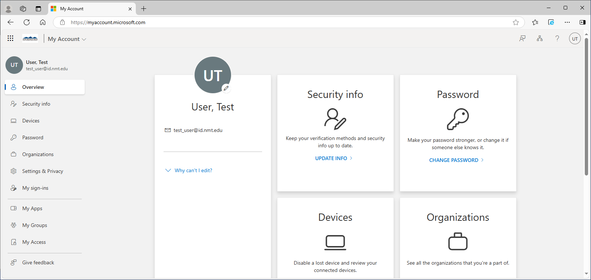The height and width of the screenshot is (280, 591).
Task: Click the browser address bar URL
Action: click(108, 22)
